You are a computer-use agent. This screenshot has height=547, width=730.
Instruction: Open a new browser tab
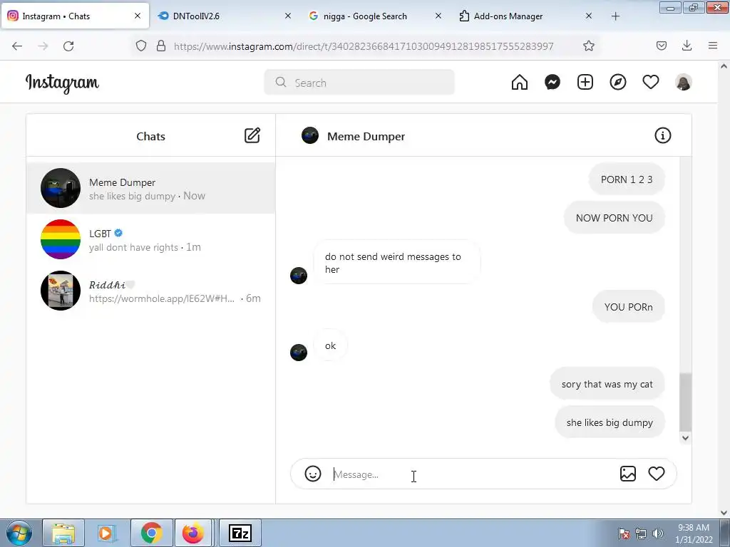[615, 16]
